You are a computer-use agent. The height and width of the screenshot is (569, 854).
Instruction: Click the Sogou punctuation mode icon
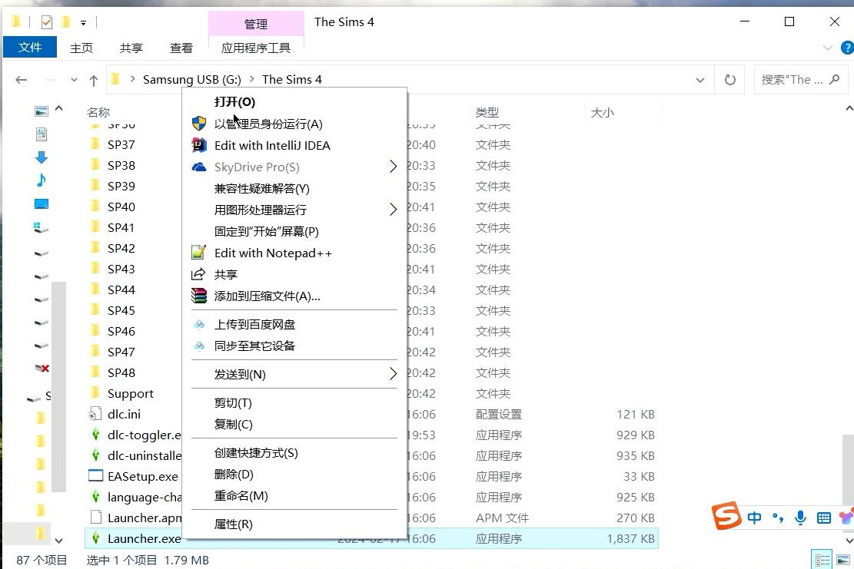[x=778, y=518]
